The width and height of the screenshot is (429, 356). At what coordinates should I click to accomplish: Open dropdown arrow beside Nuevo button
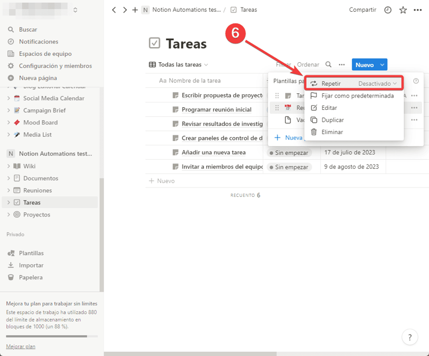tap(382, 65)
